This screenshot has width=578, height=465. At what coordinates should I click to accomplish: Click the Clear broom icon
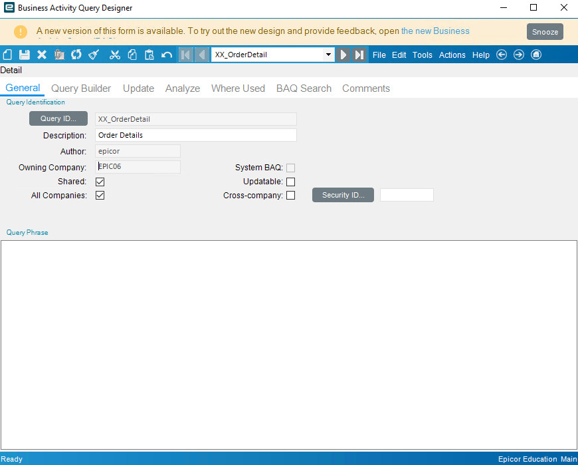(x=94, y=55)
